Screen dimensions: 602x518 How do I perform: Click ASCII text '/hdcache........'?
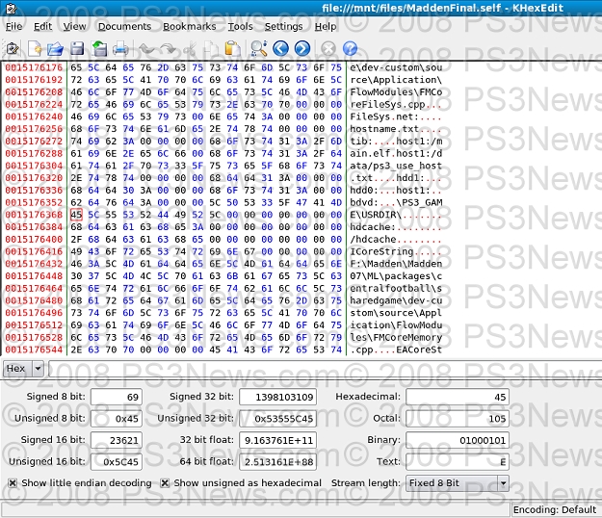click(396, 239)
